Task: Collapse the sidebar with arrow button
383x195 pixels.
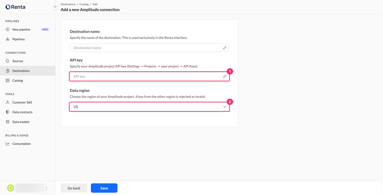Action: (x=55, y=7)
